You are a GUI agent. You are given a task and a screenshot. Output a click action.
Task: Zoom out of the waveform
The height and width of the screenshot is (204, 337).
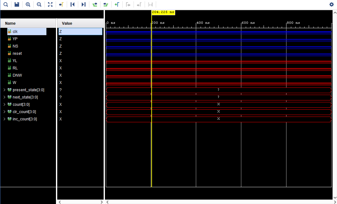coord(39,4)
